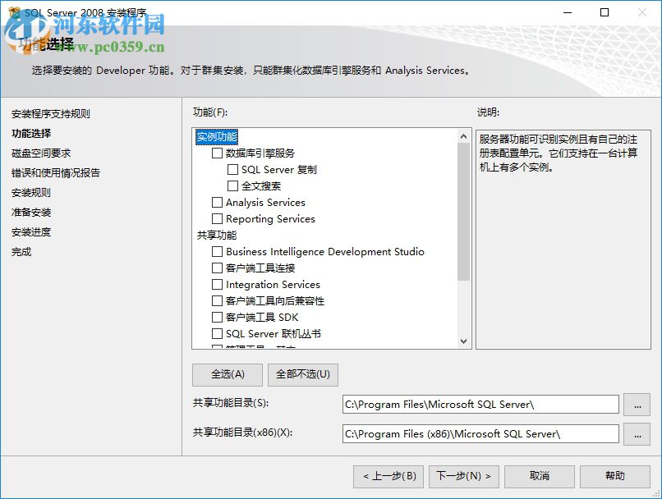Image resolution: width=662 pixels, height=499 pixels.
Task: Click the 全选(A) button
Action: point(227,374)
